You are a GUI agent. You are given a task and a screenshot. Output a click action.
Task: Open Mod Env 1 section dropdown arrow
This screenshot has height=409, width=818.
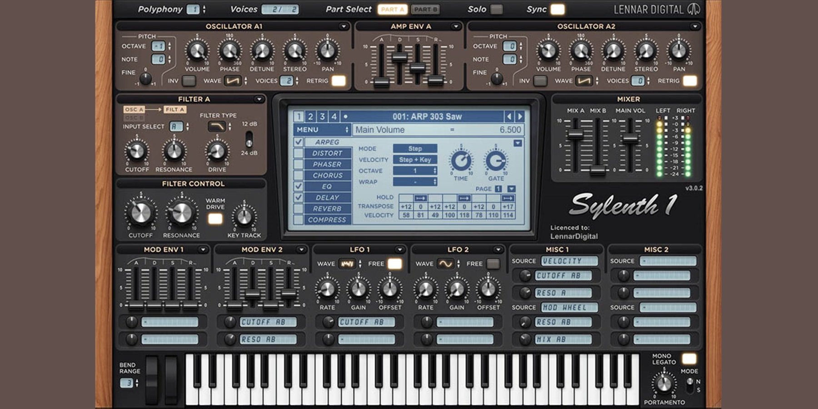[x=203, y=249]
